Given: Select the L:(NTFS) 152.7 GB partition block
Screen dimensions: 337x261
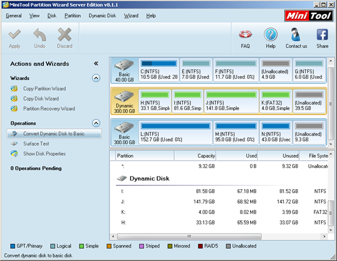Looking at the screenshot, I should (x=175, y=133).
